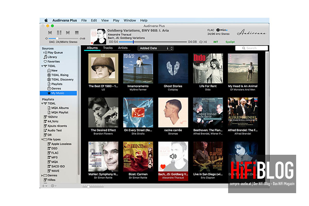Pause playback with the pause button
This screenshot has height=206, width=309.
59,33
